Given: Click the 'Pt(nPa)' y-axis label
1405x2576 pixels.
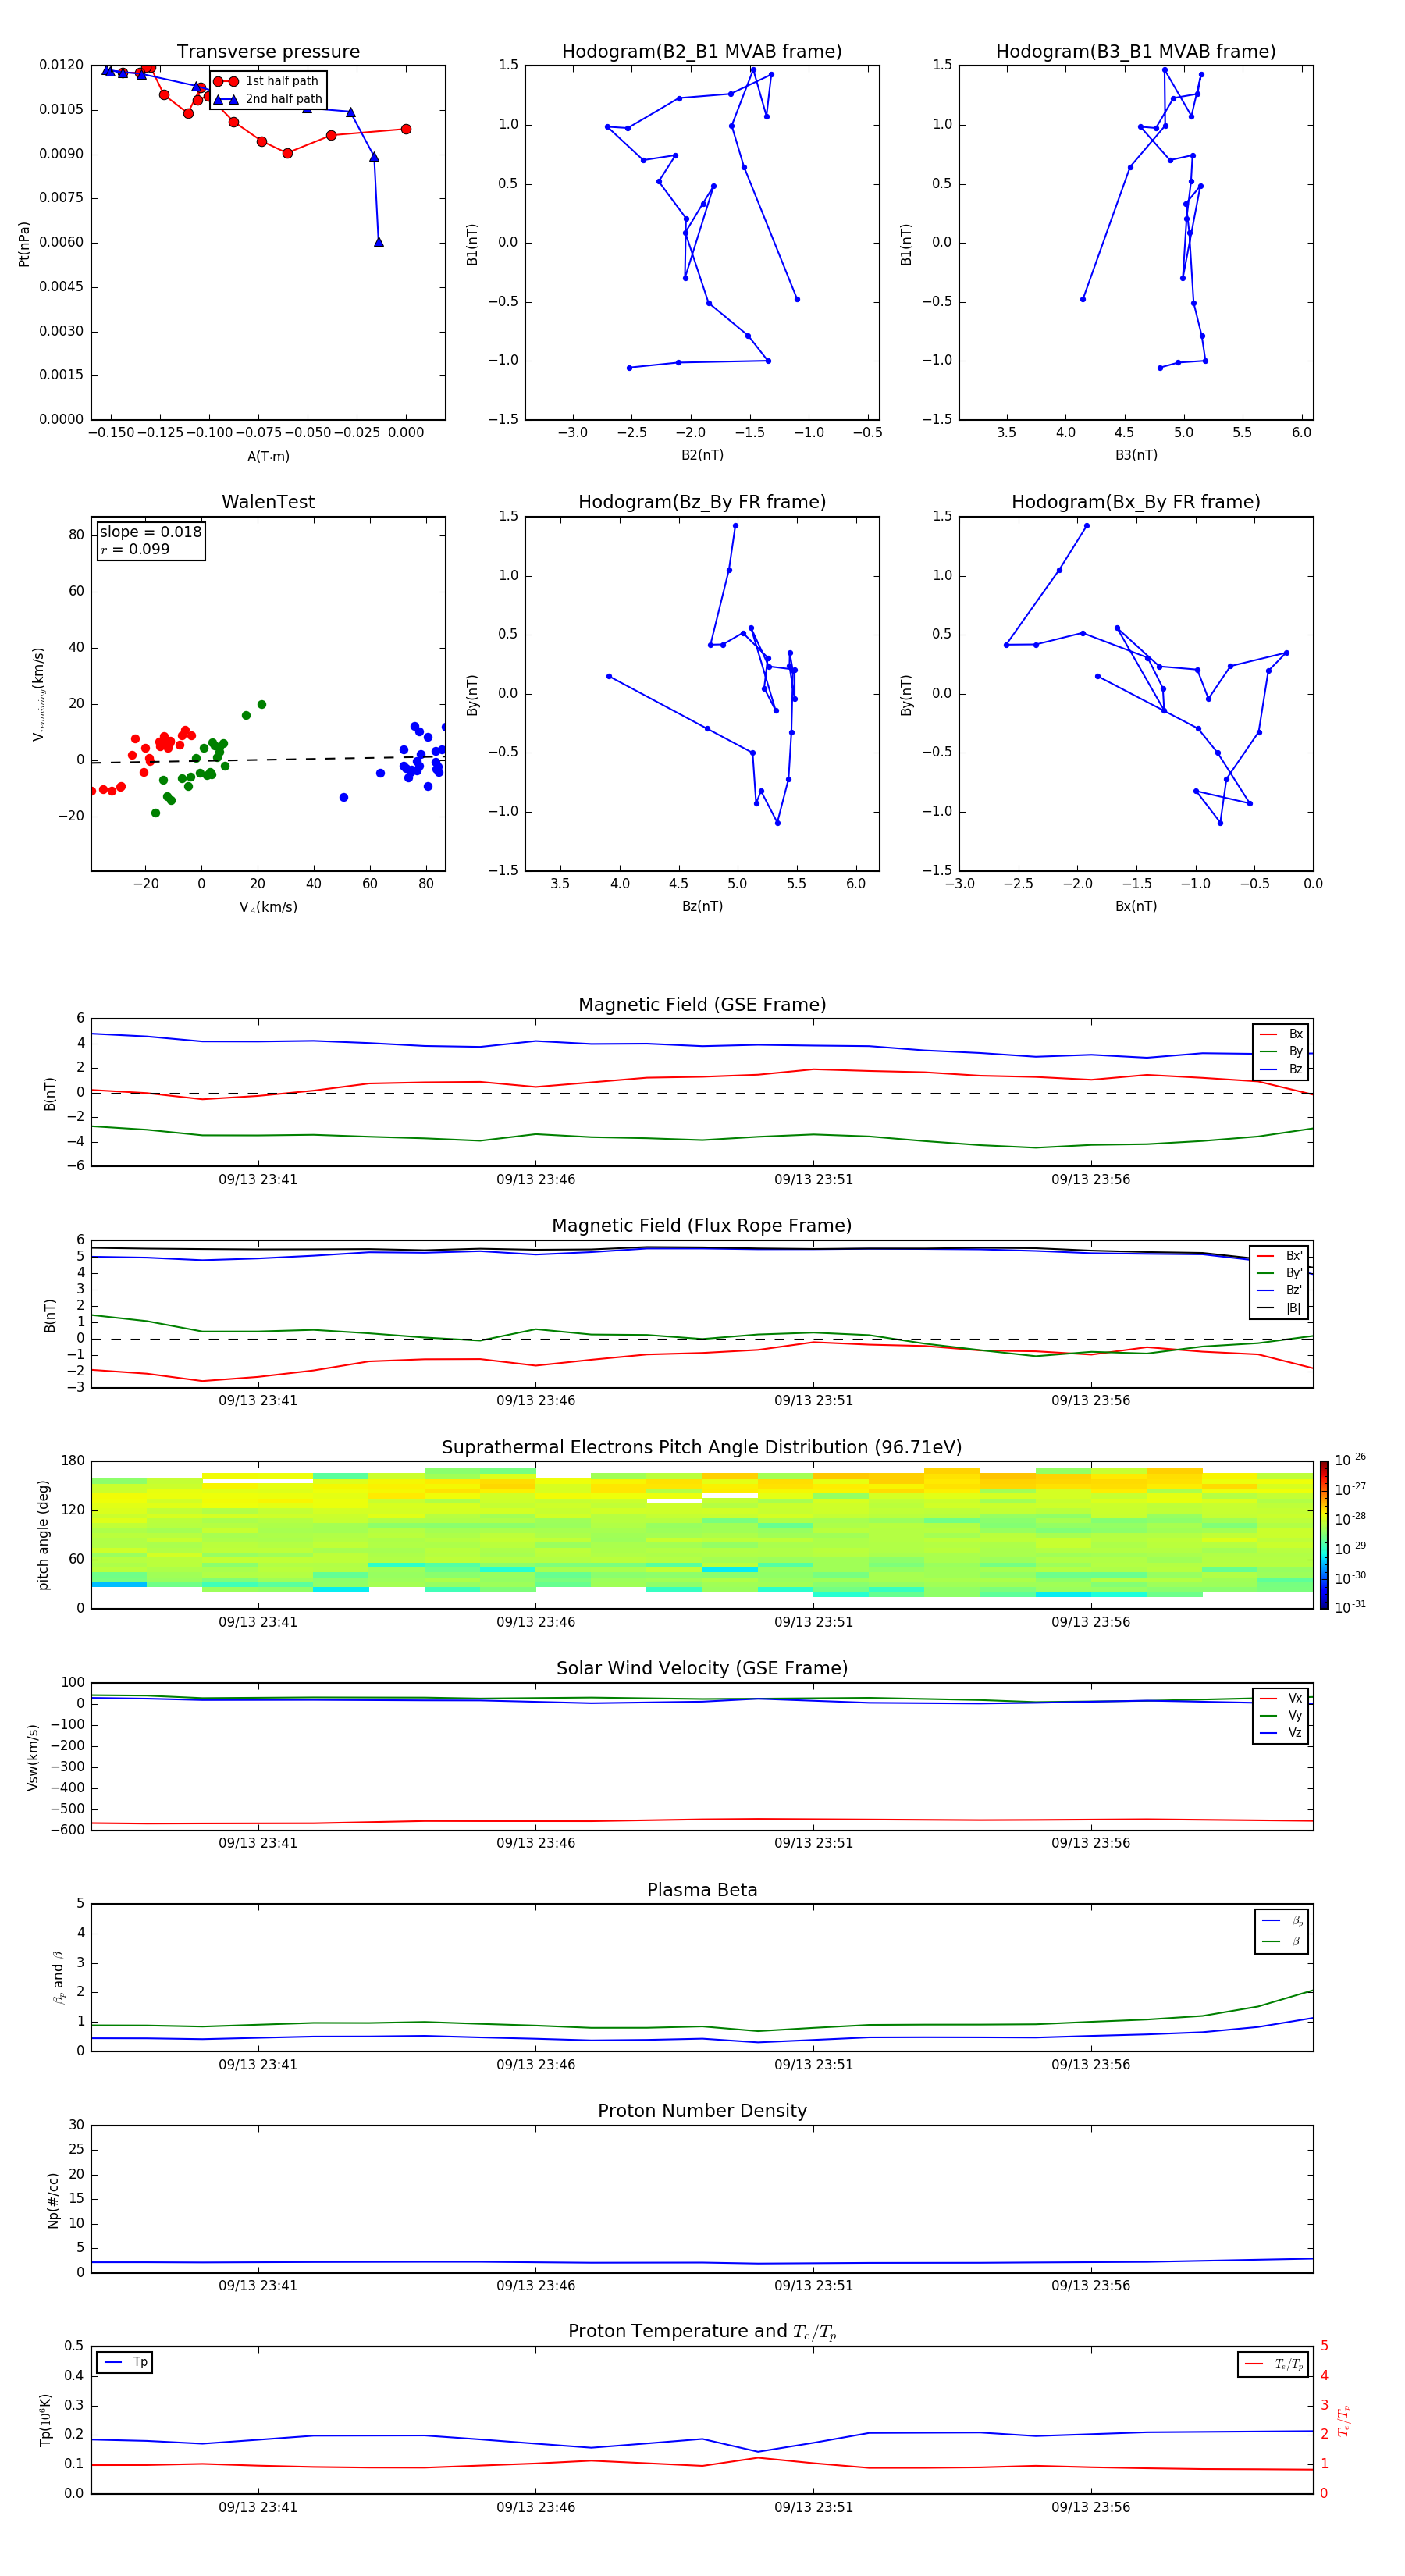Looking at the screenshot, I should 24,243.
